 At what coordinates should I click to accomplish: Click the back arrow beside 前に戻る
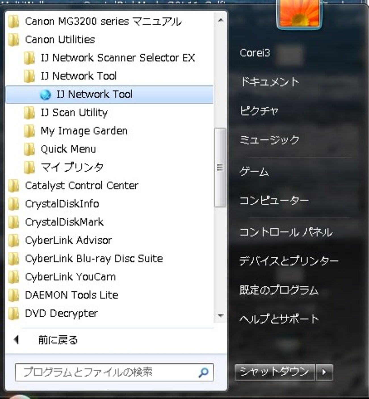click(16, 340)
